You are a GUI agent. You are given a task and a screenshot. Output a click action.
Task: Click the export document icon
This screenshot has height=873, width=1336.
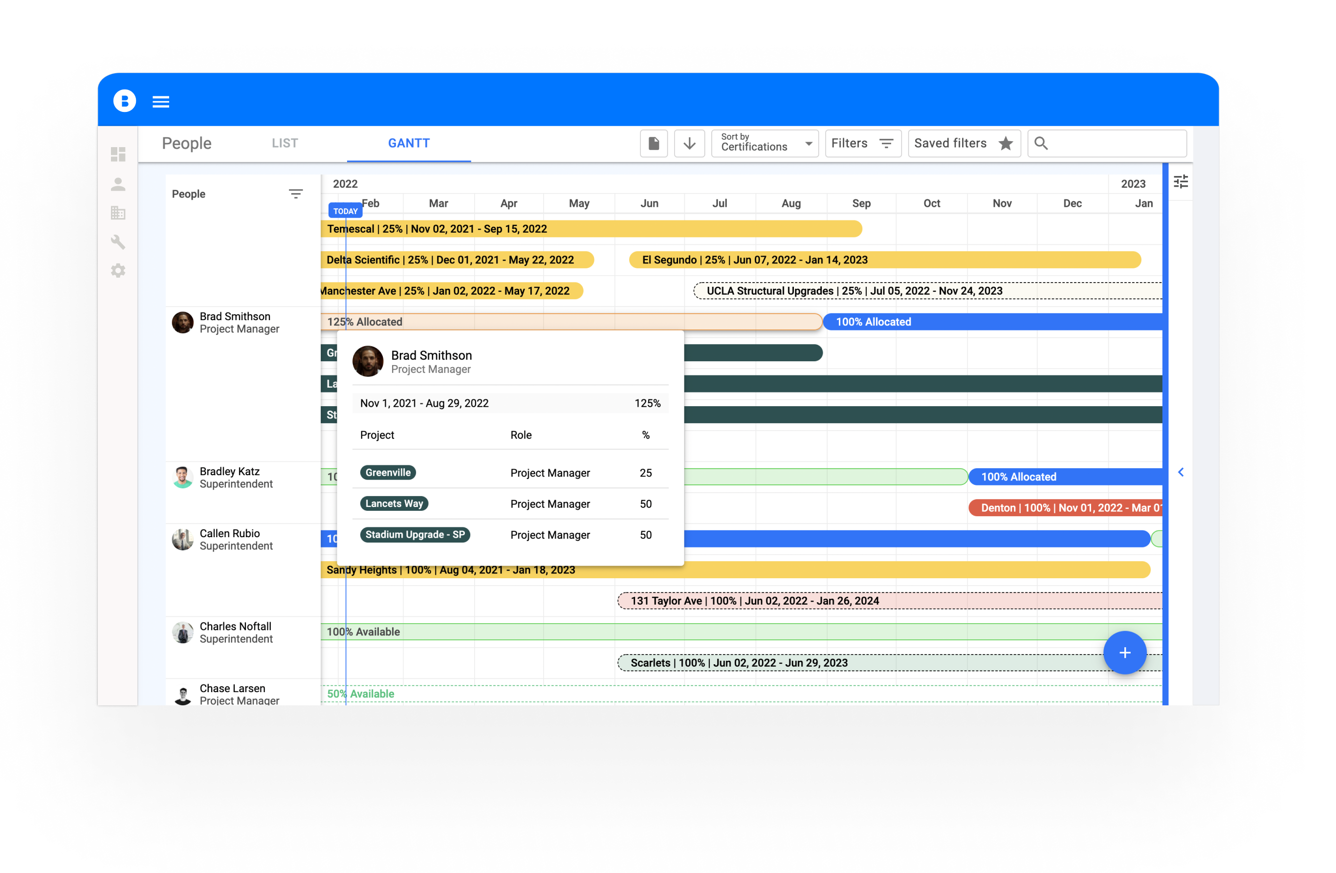tap(654, 144)
